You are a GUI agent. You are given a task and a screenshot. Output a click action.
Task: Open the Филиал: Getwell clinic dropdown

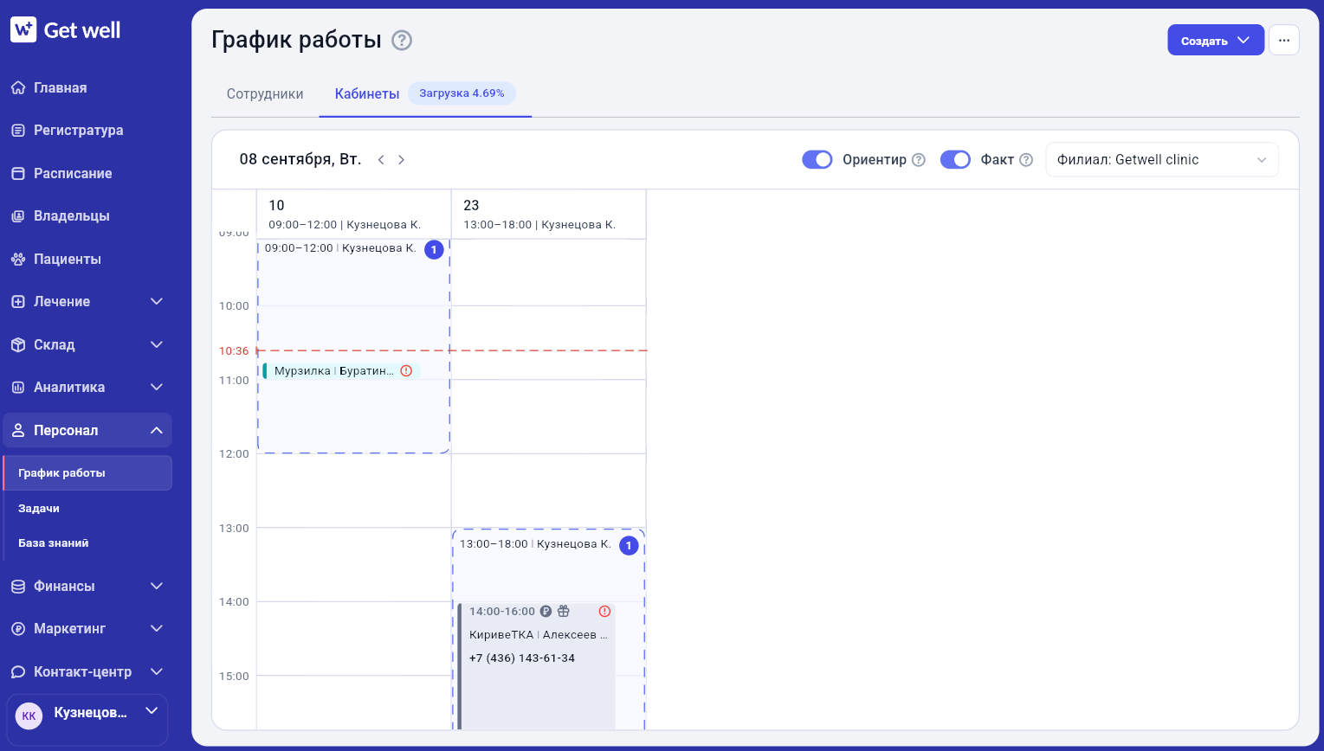click(1162, 159)
